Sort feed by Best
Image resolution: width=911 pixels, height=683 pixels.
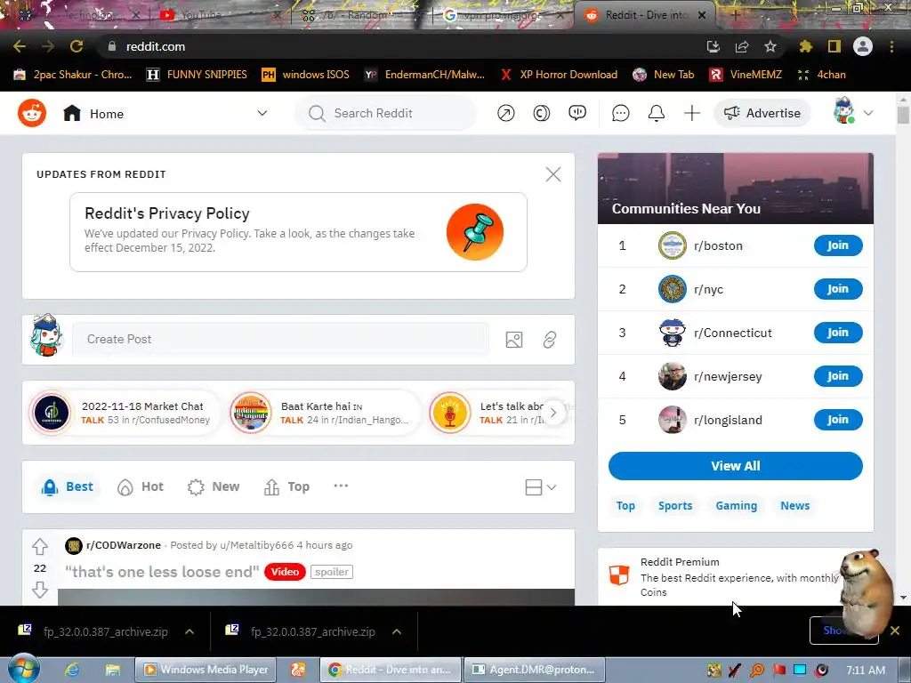(68, 486)
